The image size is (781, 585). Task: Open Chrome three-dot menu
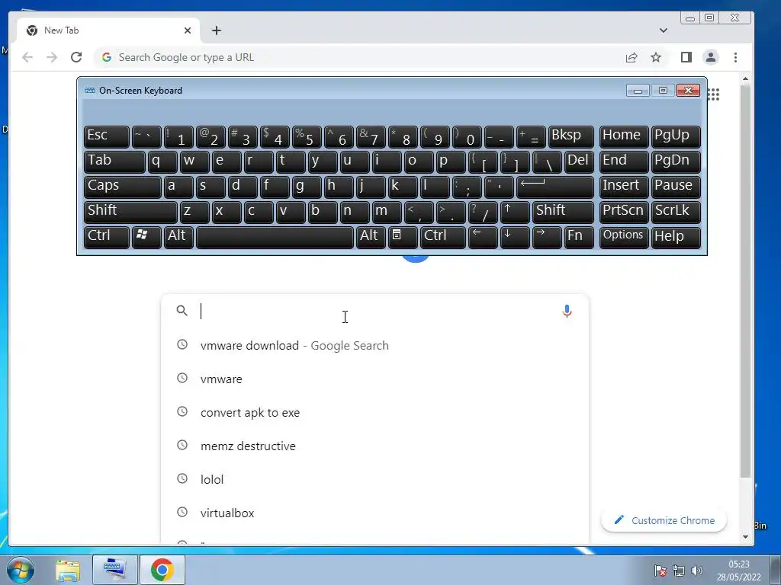point(736,57)
